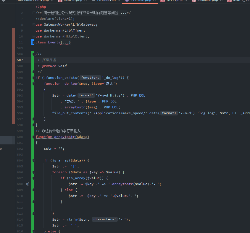250x233 pixels.
Task: Click the folded {...} placeholder after class Events
Action: [x=65, y=42]
